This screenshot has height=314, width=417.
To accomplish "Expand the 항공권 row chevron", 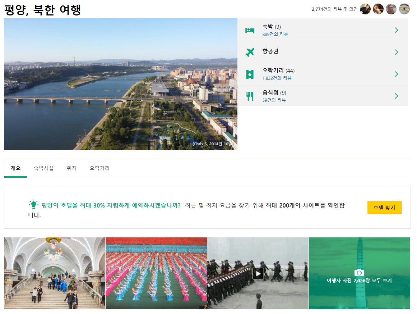I will click(x=397, y=52).
